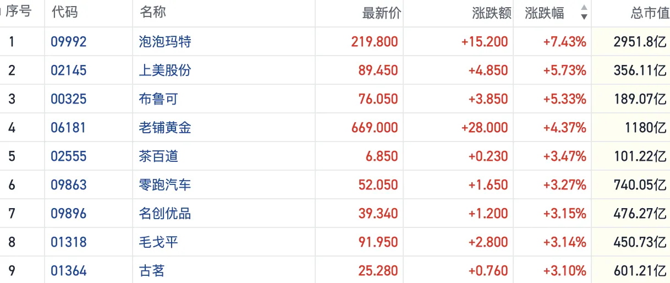
Task: Sort the table by 总市值 column
Action: pos(649,13)
